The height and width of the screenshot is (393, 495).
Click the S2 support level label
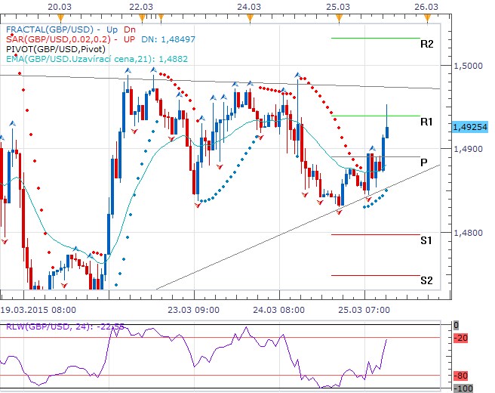click(427, 280)
